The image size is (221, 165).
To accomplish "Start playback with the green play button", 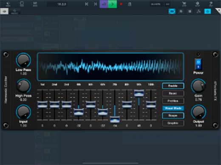I will (113, 4).
